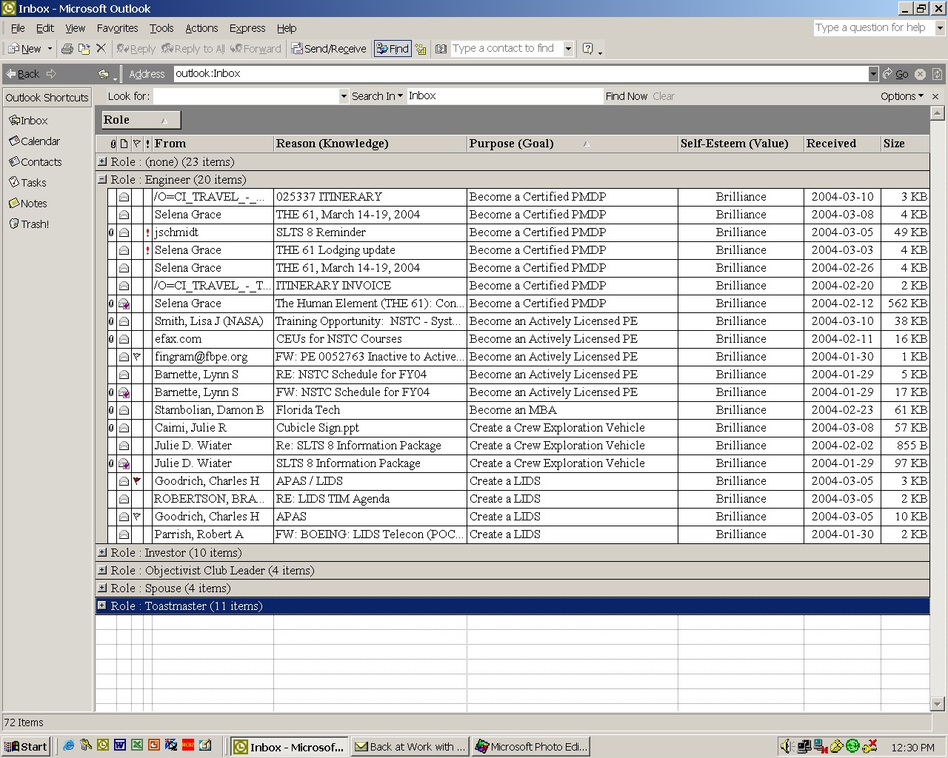
Task: Toggle flag on fingram@fbpe.org message
Action: tap(137, 357)
